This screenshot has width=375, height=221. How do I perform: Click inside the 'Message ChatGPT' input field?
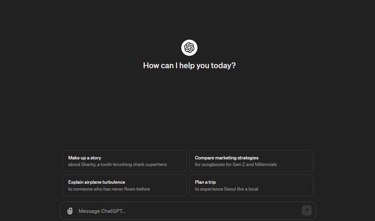pyautogui.click(x=187, y=211)
